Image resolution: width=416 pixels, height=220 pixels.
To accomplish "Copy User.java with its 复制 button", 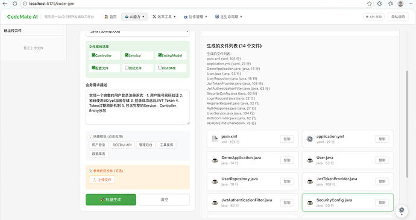I will click(x=382, y=160).
